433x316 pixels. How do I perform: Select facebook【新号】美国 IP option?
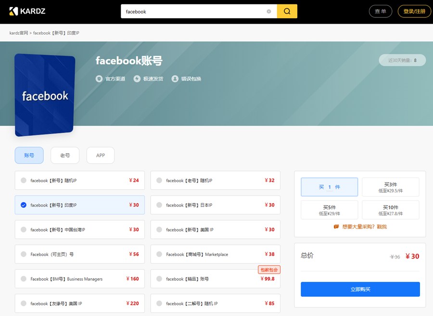click(x=216, y=229)
